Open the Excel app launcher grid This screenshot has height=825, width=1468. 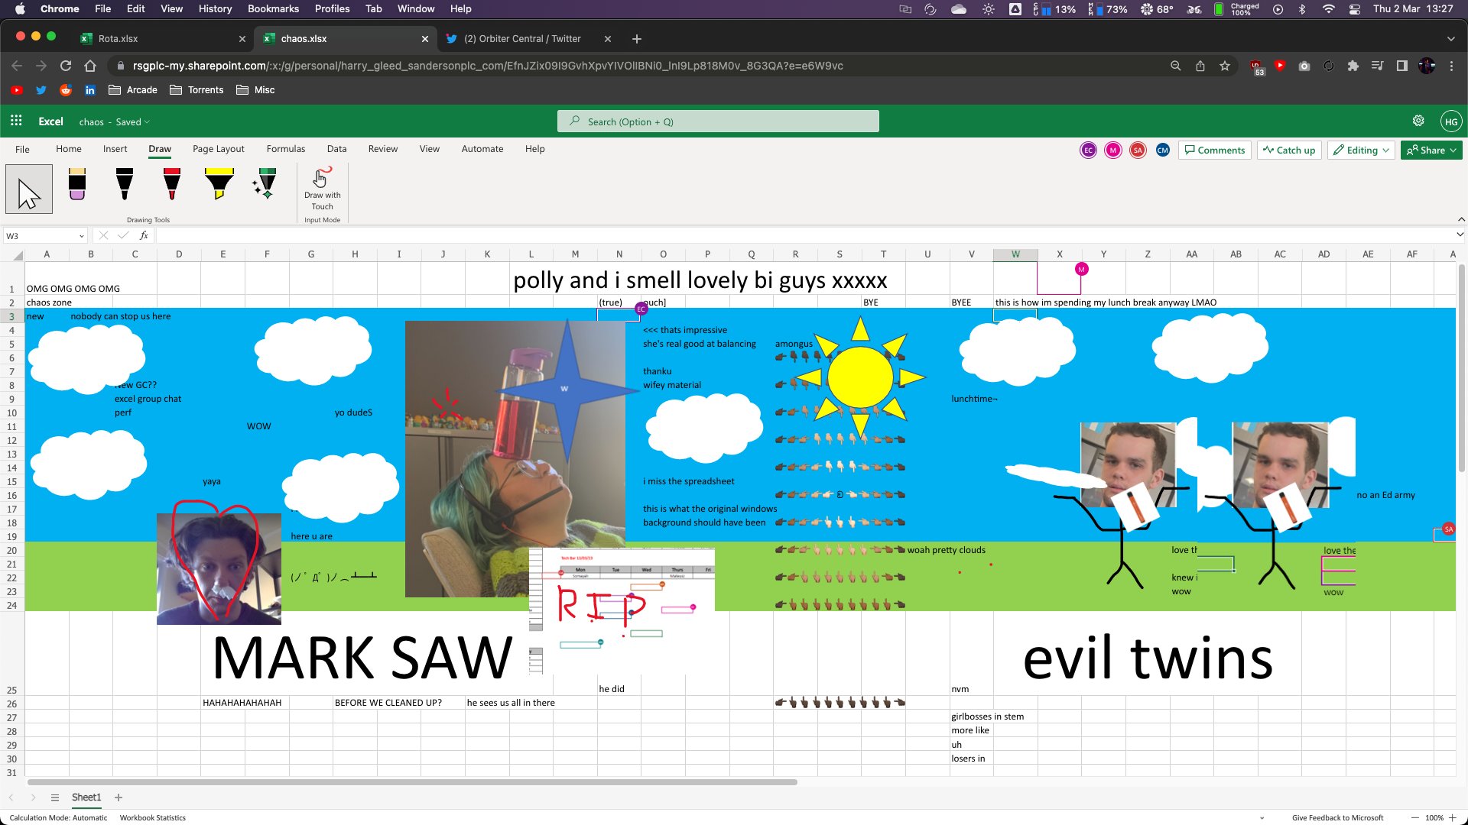(16, 121)
